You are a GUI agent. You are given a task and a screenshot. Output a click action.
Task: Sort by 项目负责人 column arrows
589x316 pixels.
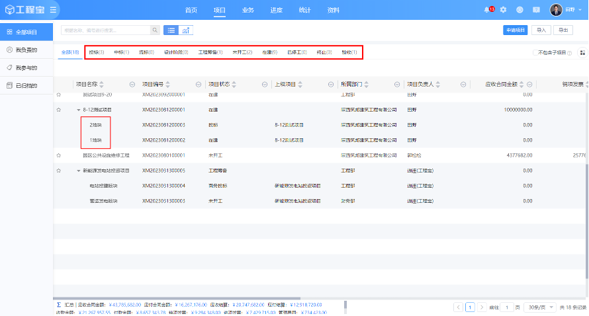click(x=437, y=85)
